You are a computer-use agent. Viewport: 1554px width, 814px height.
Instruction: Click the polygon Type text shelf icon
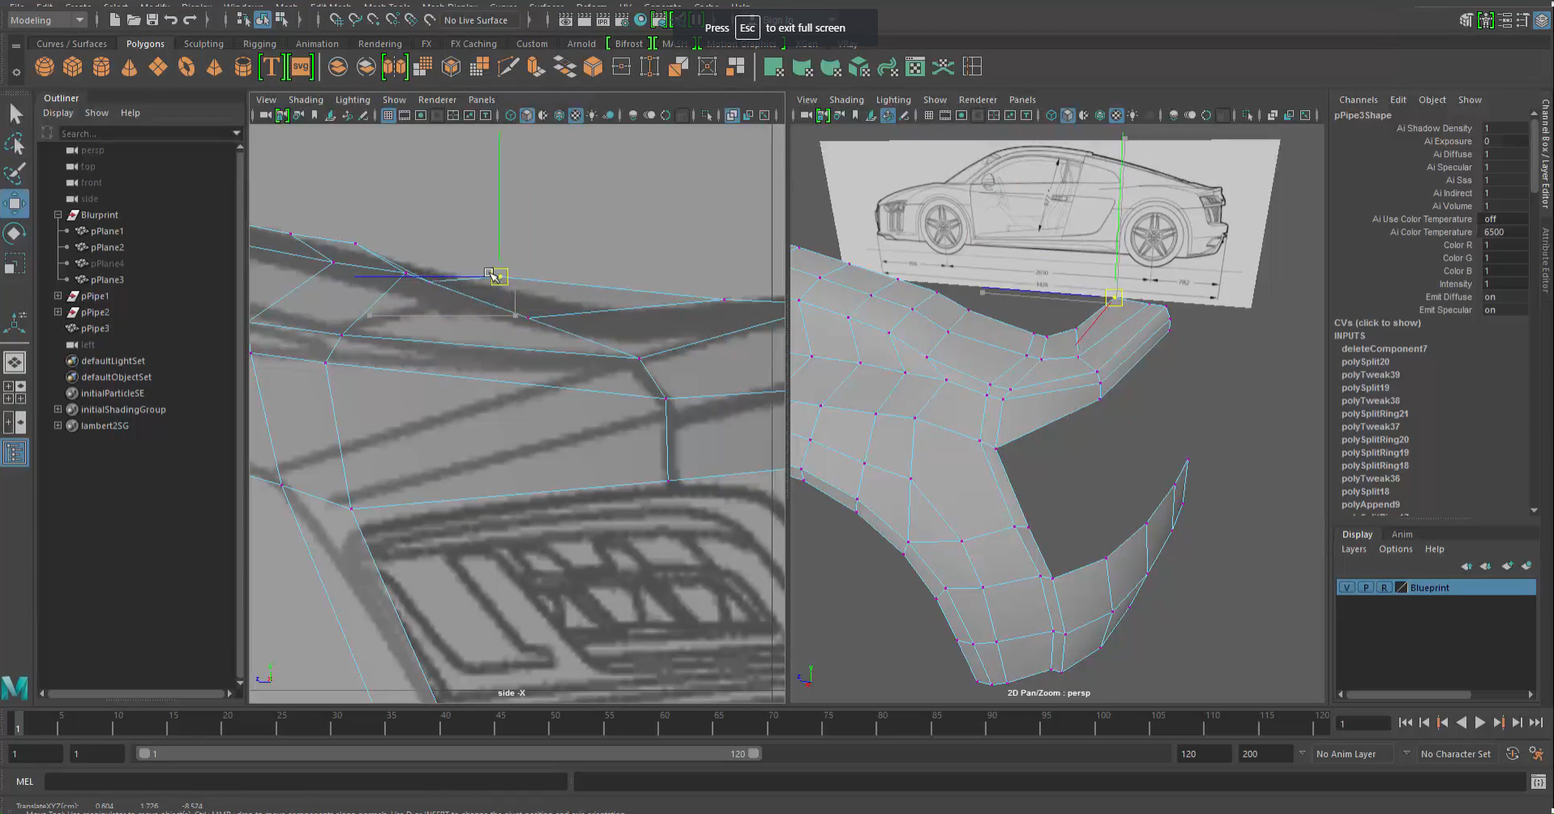pos(271,67)
